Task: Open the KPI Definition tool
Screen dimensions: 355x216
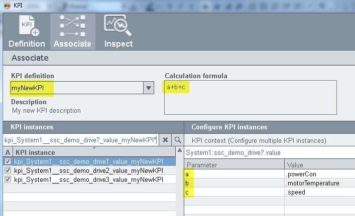Action: 27,31
